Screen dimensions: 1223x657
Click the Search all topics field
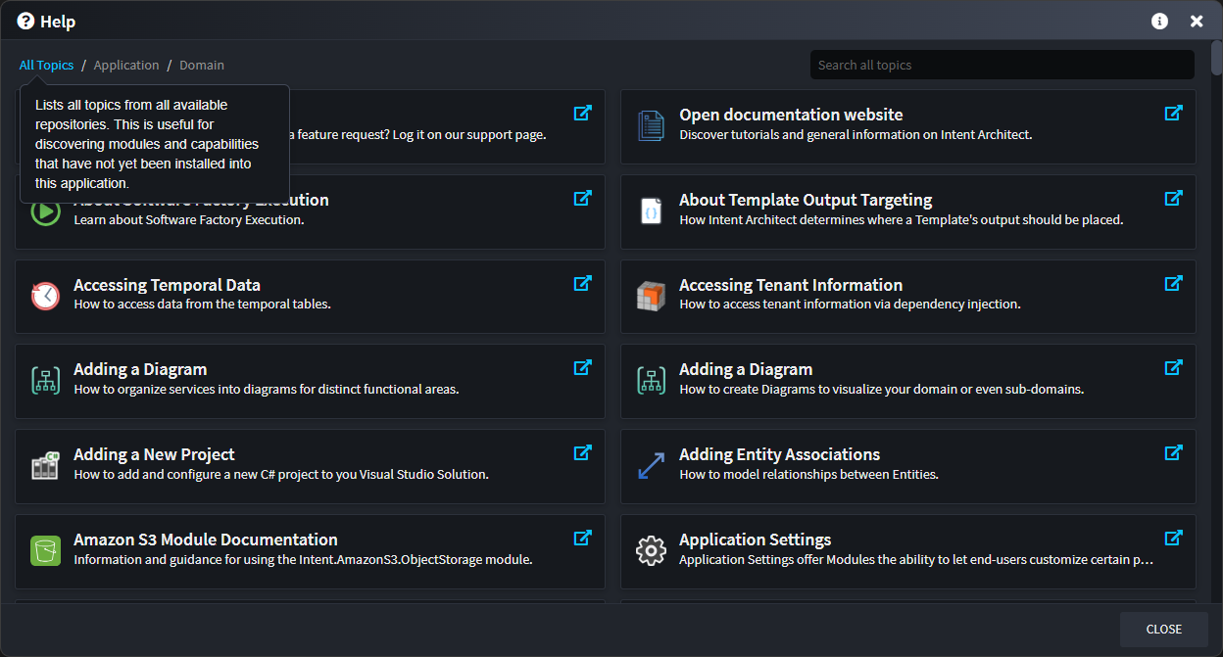[x=1002, y=66]
